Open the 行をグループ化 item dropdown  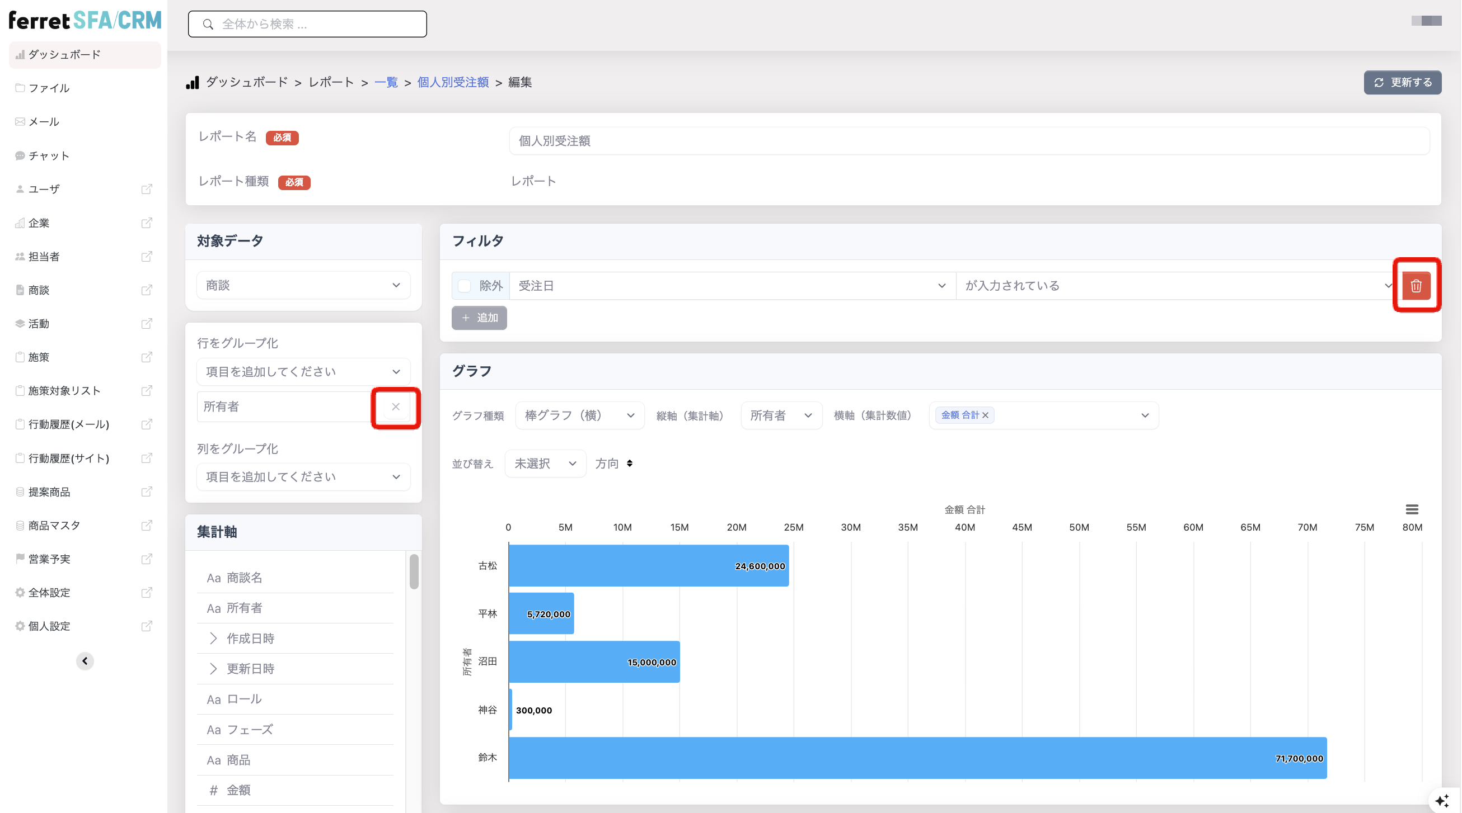(x=303, y=371)
